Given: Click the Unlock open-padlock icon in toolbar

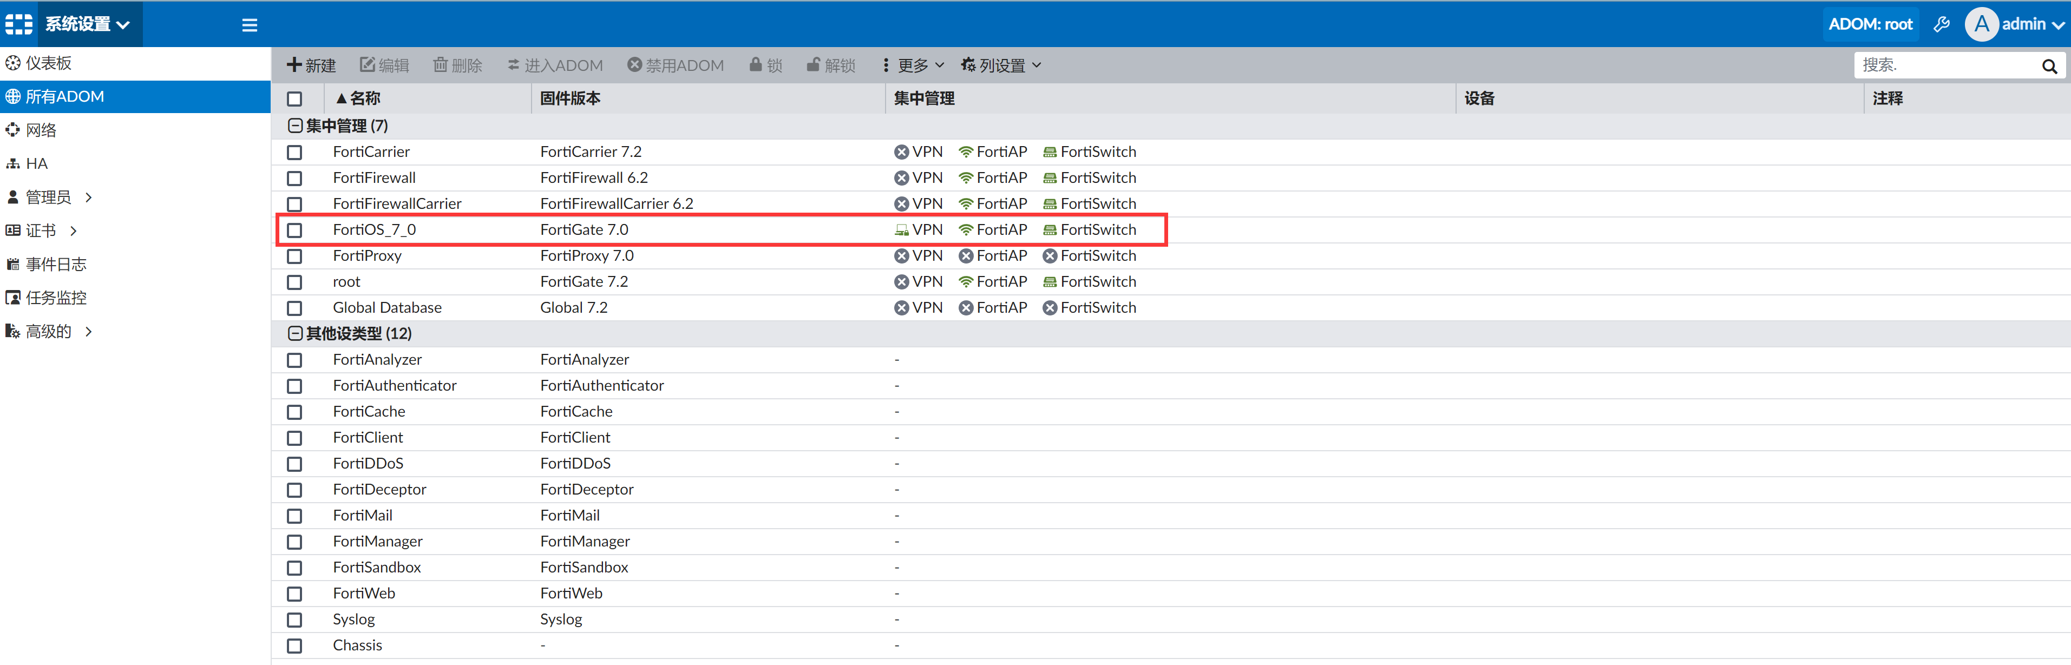Looking at the screenshot, I should [813, 65].
